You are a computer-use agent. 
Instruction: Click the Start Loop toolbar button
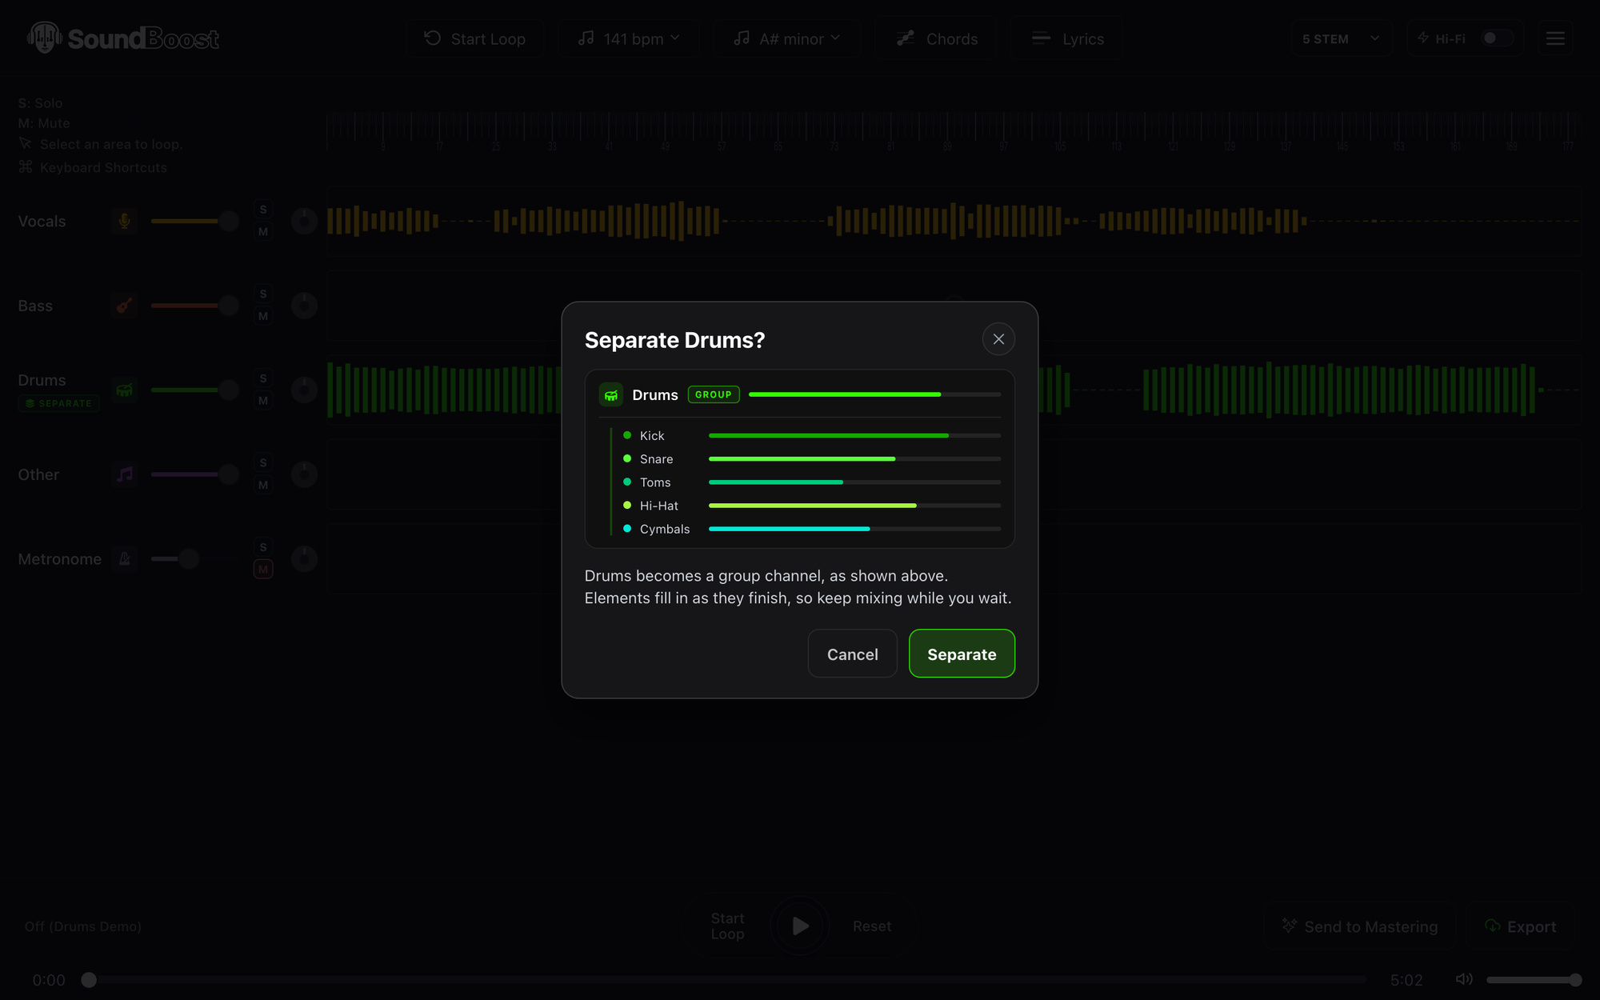click(x=474, y=38)
